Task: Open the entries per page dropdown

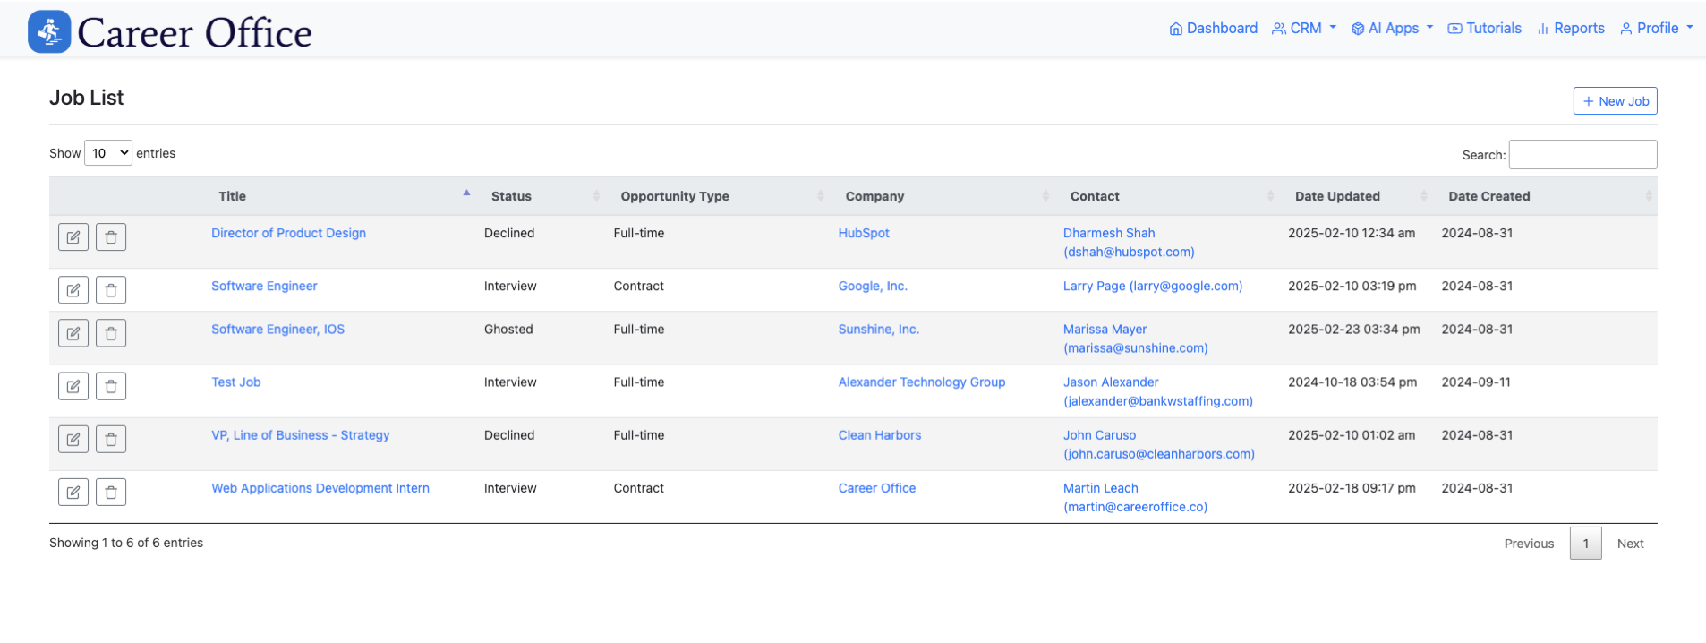Action: 108,153
